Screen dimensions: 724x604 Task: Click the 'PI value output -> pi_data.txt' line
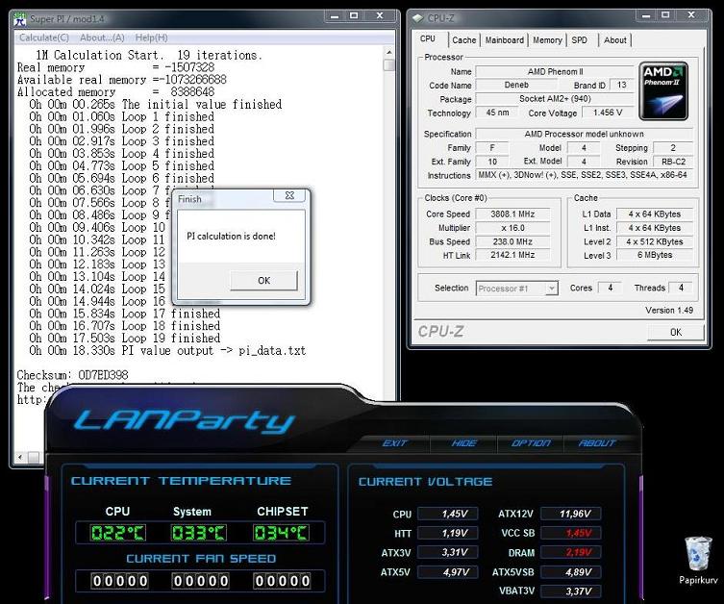(167, 350)
